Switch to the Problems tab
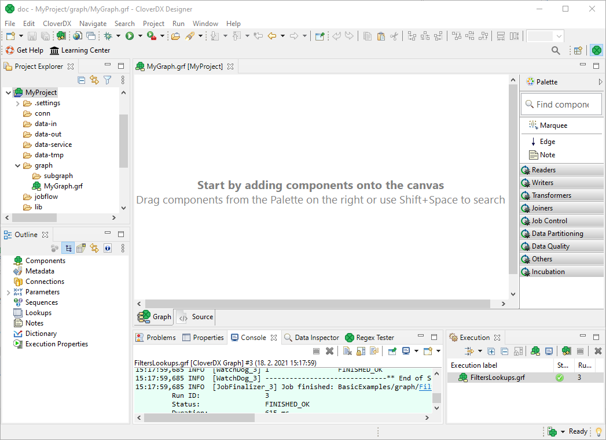The image size is (606, 440). tap(156, 337)
